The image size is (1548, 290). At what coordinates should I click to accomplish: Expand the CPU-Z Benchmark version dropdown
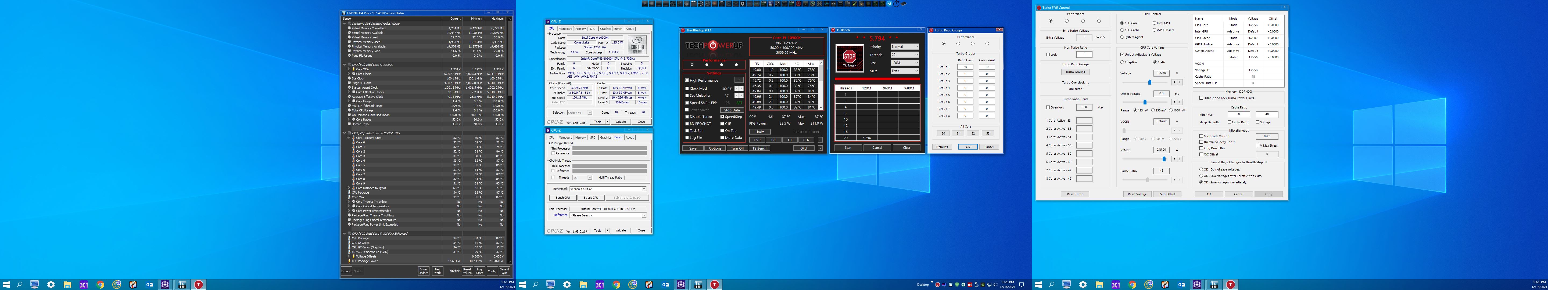644,189
